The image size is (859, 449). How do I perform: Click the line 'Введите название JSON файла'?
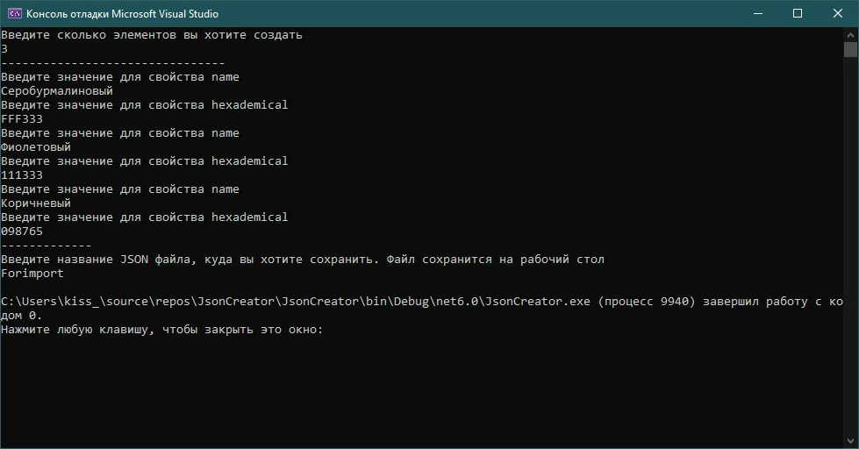tap(303, 260)
